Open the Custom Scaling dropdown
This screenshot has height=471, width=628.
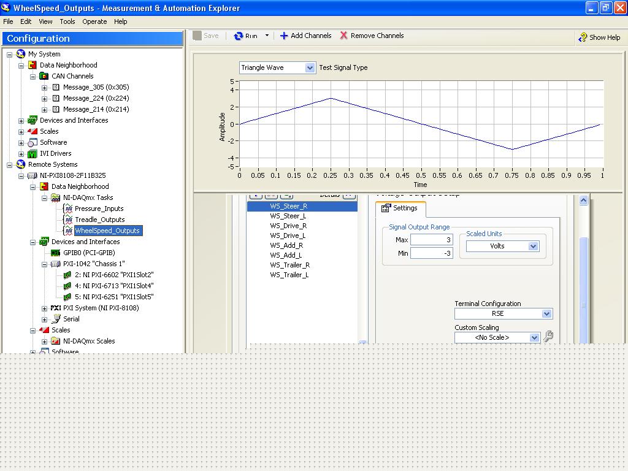click(x=534, y=338)
